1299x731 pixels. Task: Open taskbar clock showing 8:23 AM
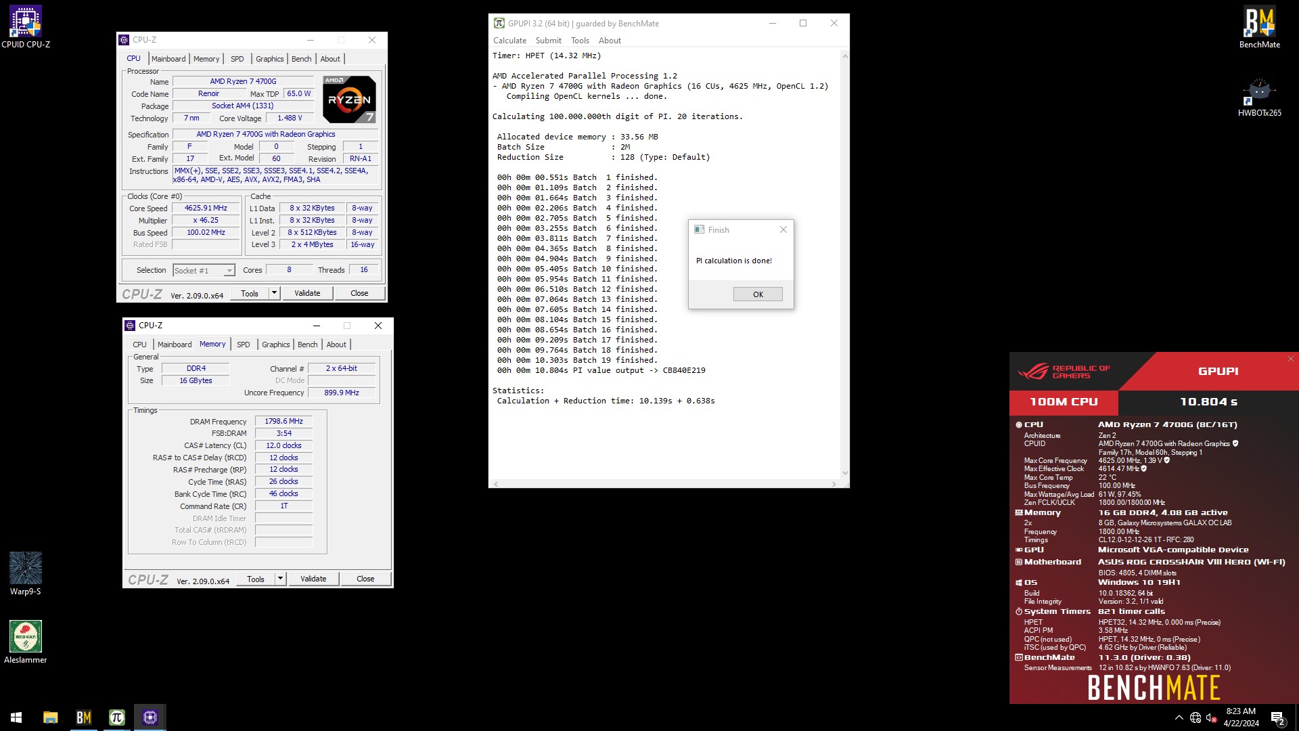(x=1241, y=717)
